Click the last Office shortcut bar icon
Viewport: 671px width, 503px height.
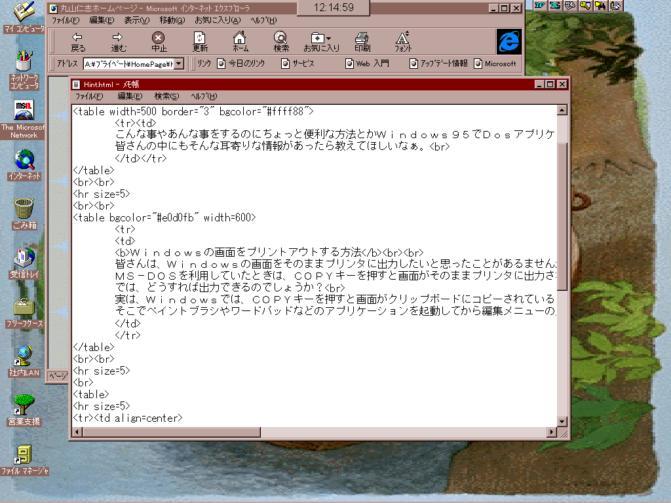(x=615, y=5)
